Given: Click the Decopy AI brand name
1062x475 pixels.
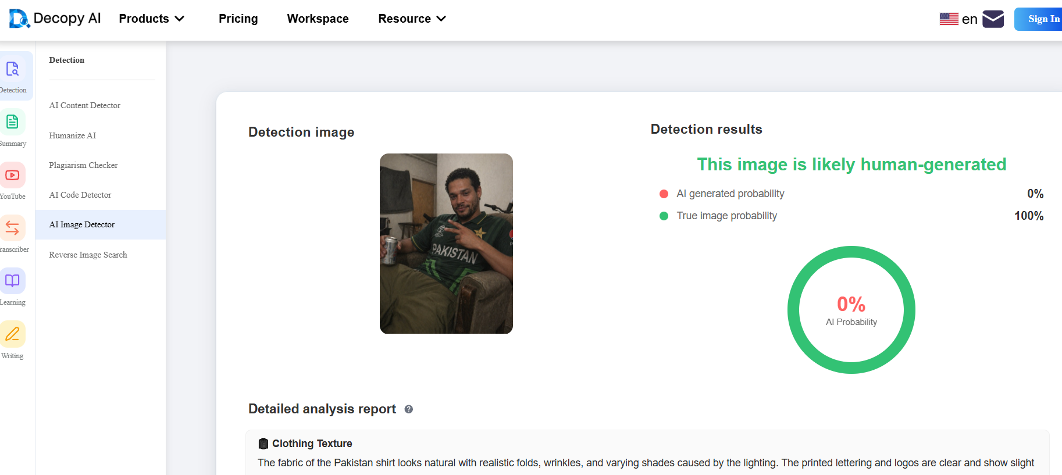Looking at the screenshot, I should [x=67, y=19].
